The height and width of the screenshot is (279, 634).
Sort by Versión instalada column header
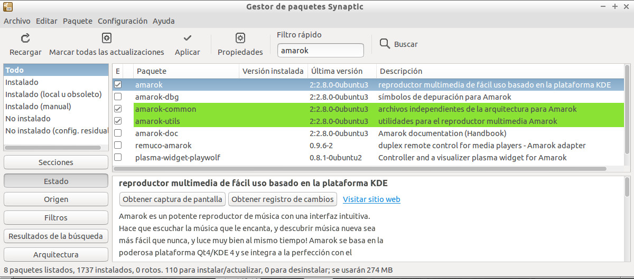point(273,71)
